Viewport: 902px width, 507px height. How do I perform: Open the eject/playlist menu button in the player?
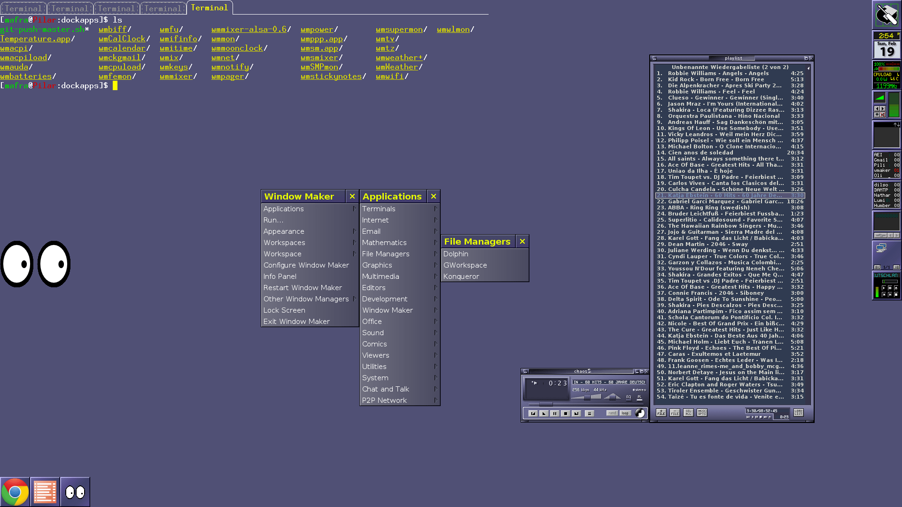(x=590, y=414)
